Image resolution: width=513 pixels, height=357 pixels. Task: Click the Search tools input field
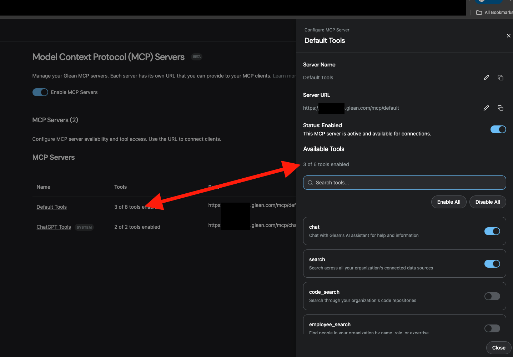[404, 183]
